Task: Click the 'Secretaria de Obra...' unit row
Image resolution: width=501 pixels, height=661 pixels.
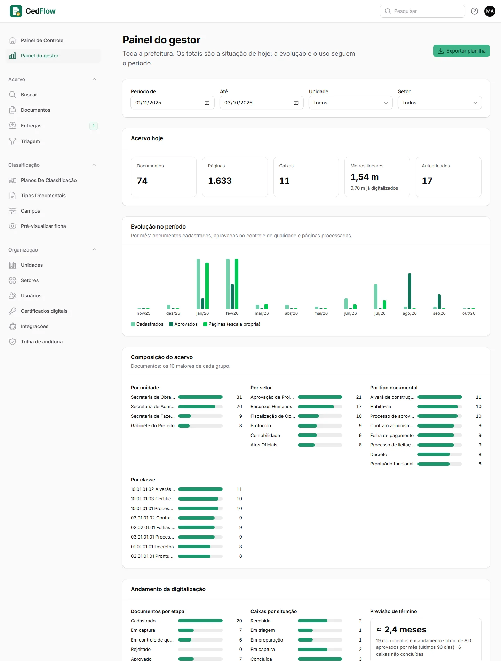Action: 186,397
